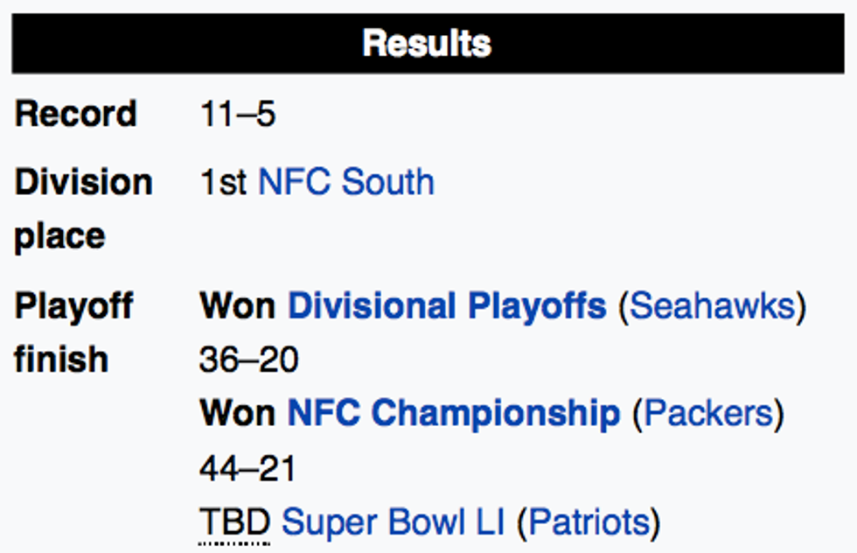Click the 44–21 score
This screenshot has width=857, height=553.
click(247, 469)
